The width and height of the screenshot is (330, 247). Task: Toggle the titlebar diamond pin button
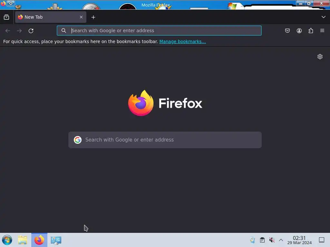11,3
